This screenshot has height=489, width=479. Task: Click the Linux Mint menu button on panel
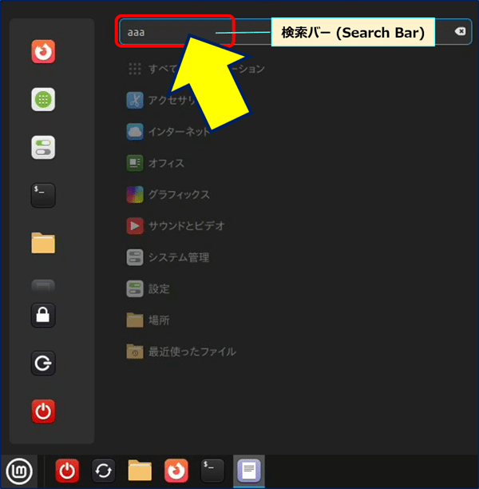click(19, 471)
